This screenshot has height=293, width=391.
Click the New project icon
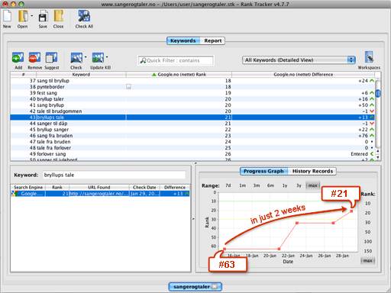(x=7, y=16)
